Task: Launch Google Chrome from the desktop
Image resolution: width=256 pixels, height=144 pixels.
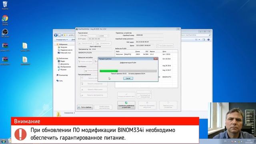Action: (5, 20)
